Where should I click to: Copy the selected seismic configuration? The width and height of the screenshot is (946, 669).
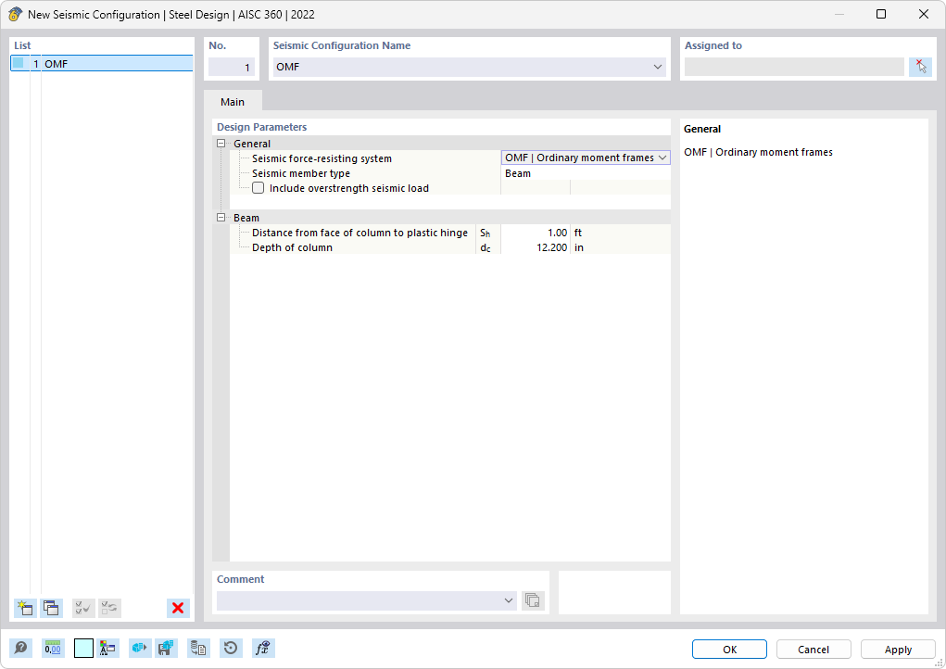(x=51, y=608)
